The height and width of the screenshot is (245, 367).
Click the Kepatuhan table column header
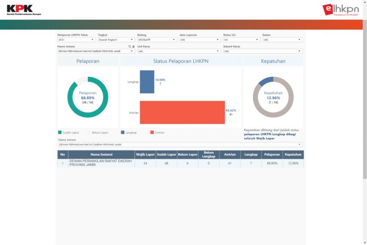click(293, 155)
